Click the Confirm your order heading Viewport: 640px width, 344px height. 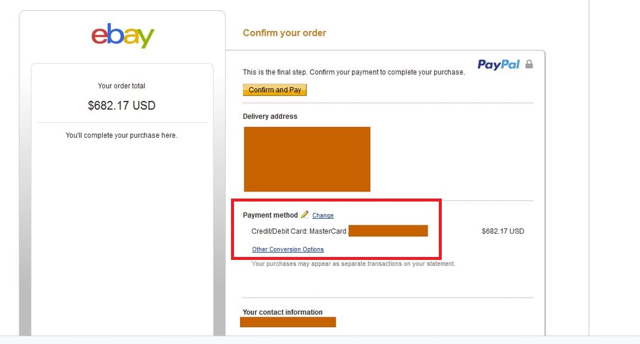(x=285, y=33)
